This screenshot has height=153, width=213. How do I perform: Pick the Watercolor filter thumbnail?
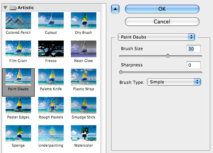click(x=84, y=134)
